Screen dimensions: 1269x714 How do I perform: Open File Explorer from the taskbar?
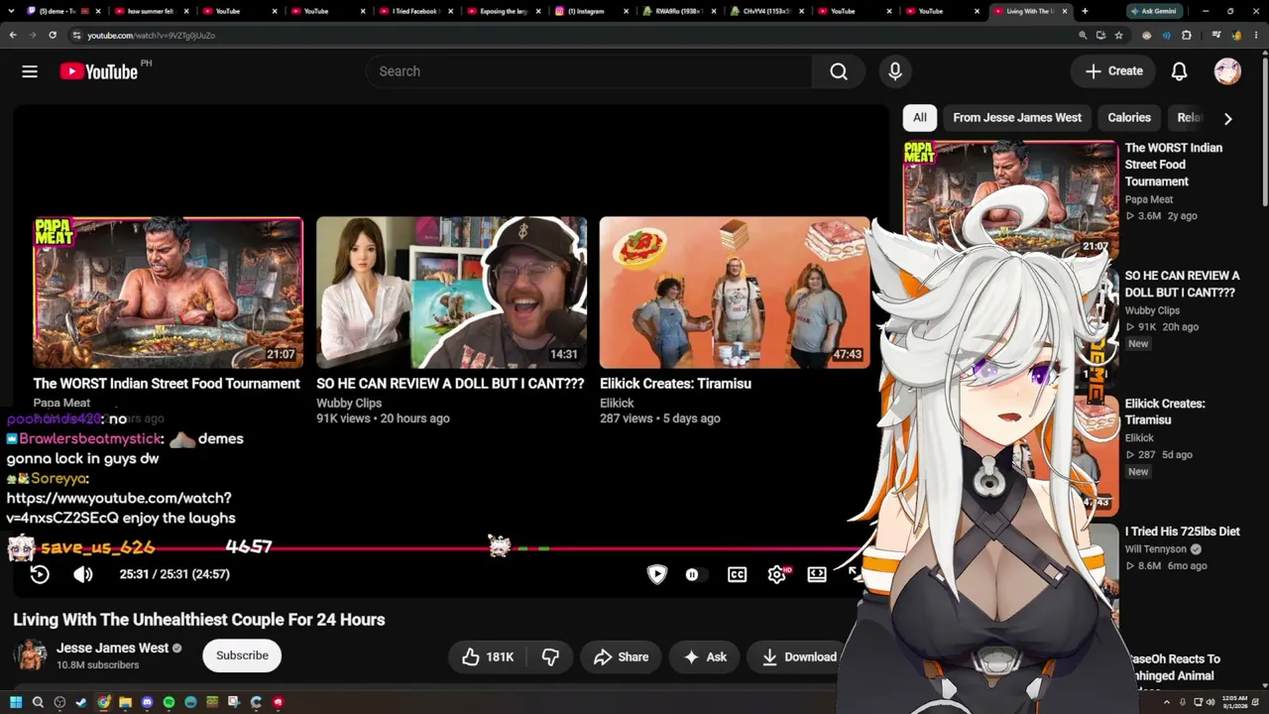125,702
